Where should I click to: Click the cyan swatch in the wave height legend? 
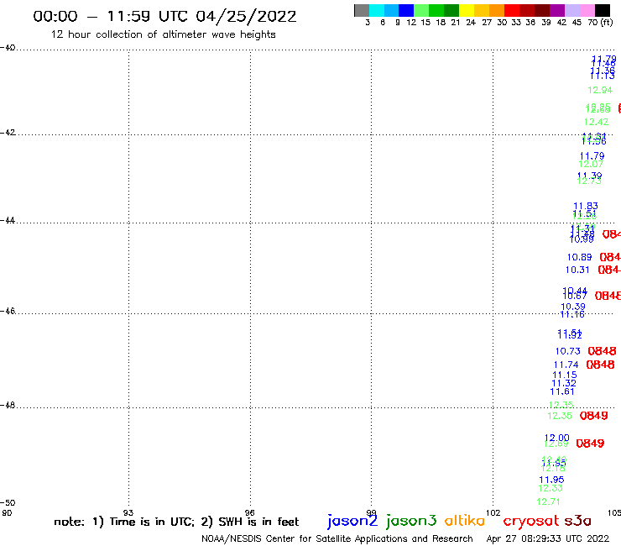(x=377, y=10)
